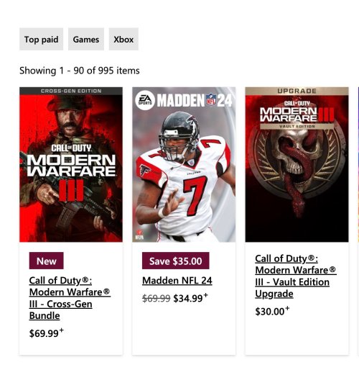The width and height of the screenshot is (359, 365).
Task: Click the Save $35.00 discount badge
Action: point(176,261)
